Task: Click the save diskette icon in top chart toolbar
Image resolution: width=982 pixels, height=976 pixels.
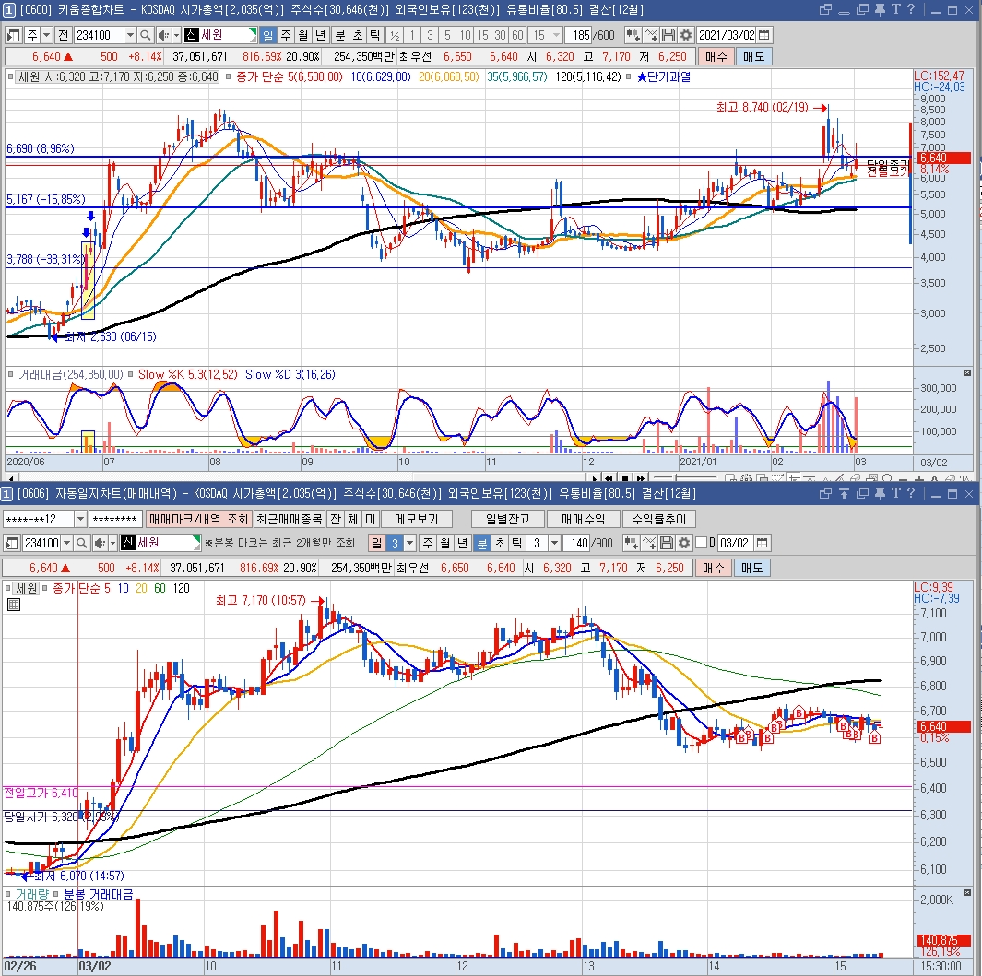Action: (668, 35)
